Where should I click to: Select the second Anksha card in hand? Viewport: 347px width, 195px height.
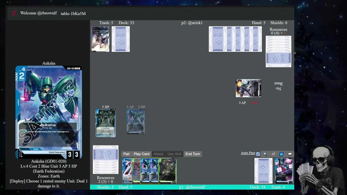tap(154, 171)
